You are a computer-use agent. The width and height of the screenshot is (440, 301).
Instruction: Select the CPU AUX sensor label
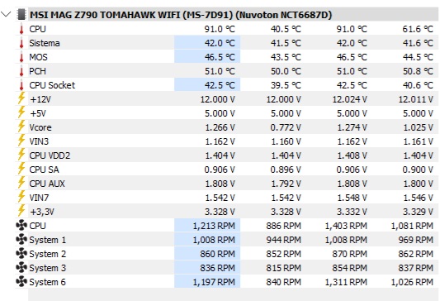47,184
